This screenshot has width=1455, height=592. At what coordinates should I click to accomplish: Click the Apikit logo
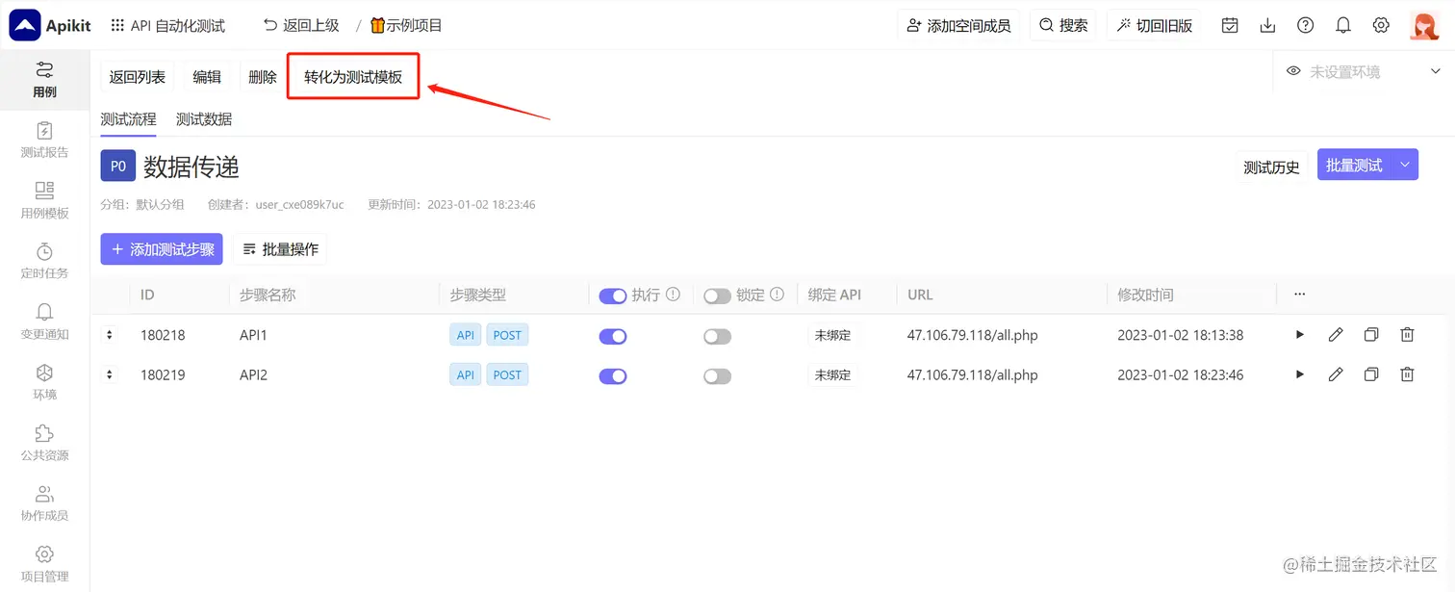[50, 25]
